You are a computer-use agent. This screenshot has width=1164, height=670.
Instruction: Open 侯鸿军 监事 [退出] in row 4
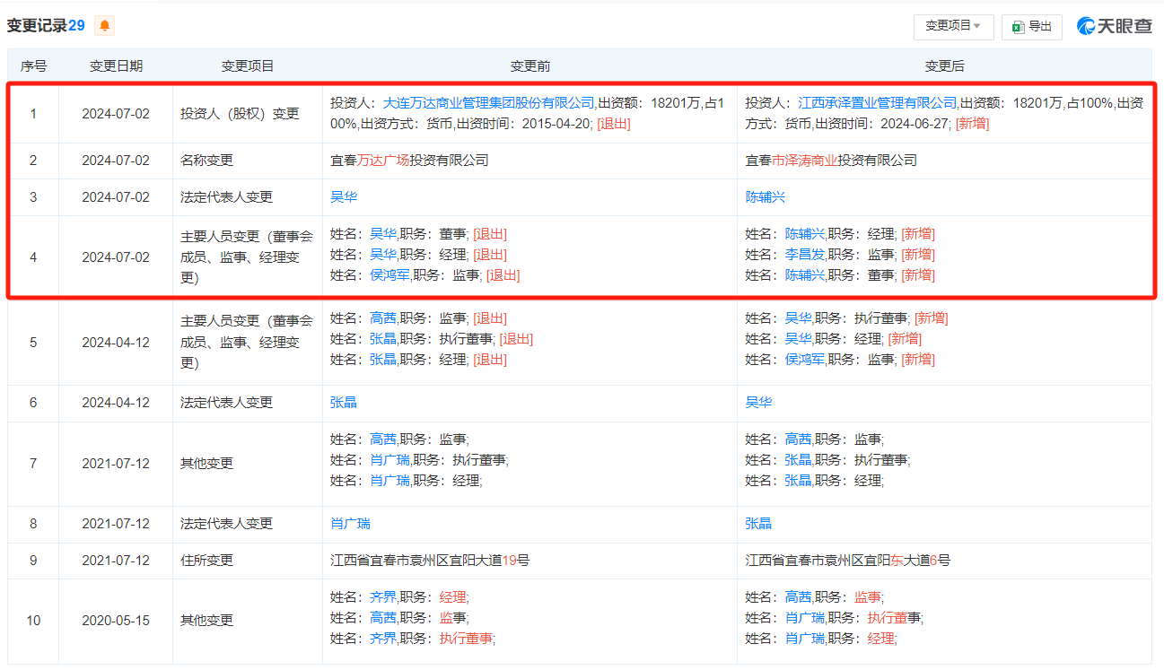[389, 275]
